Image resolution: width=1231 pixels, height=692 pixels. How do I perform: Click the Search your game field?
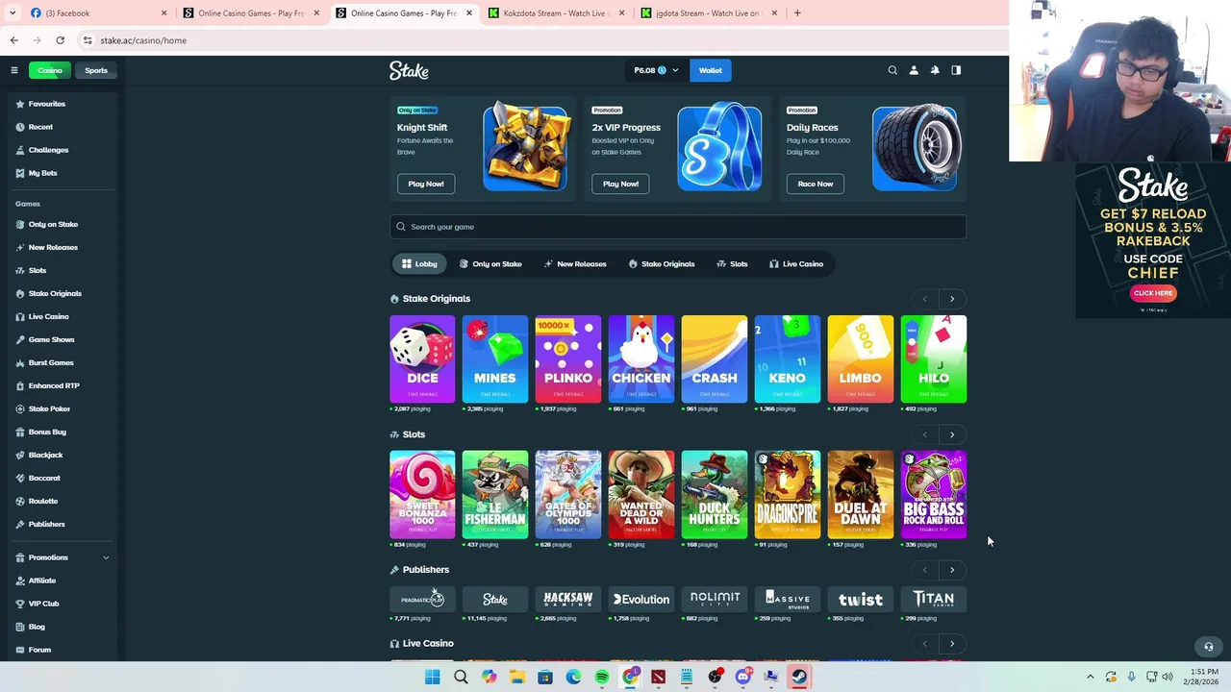click(x=678, y=227)
